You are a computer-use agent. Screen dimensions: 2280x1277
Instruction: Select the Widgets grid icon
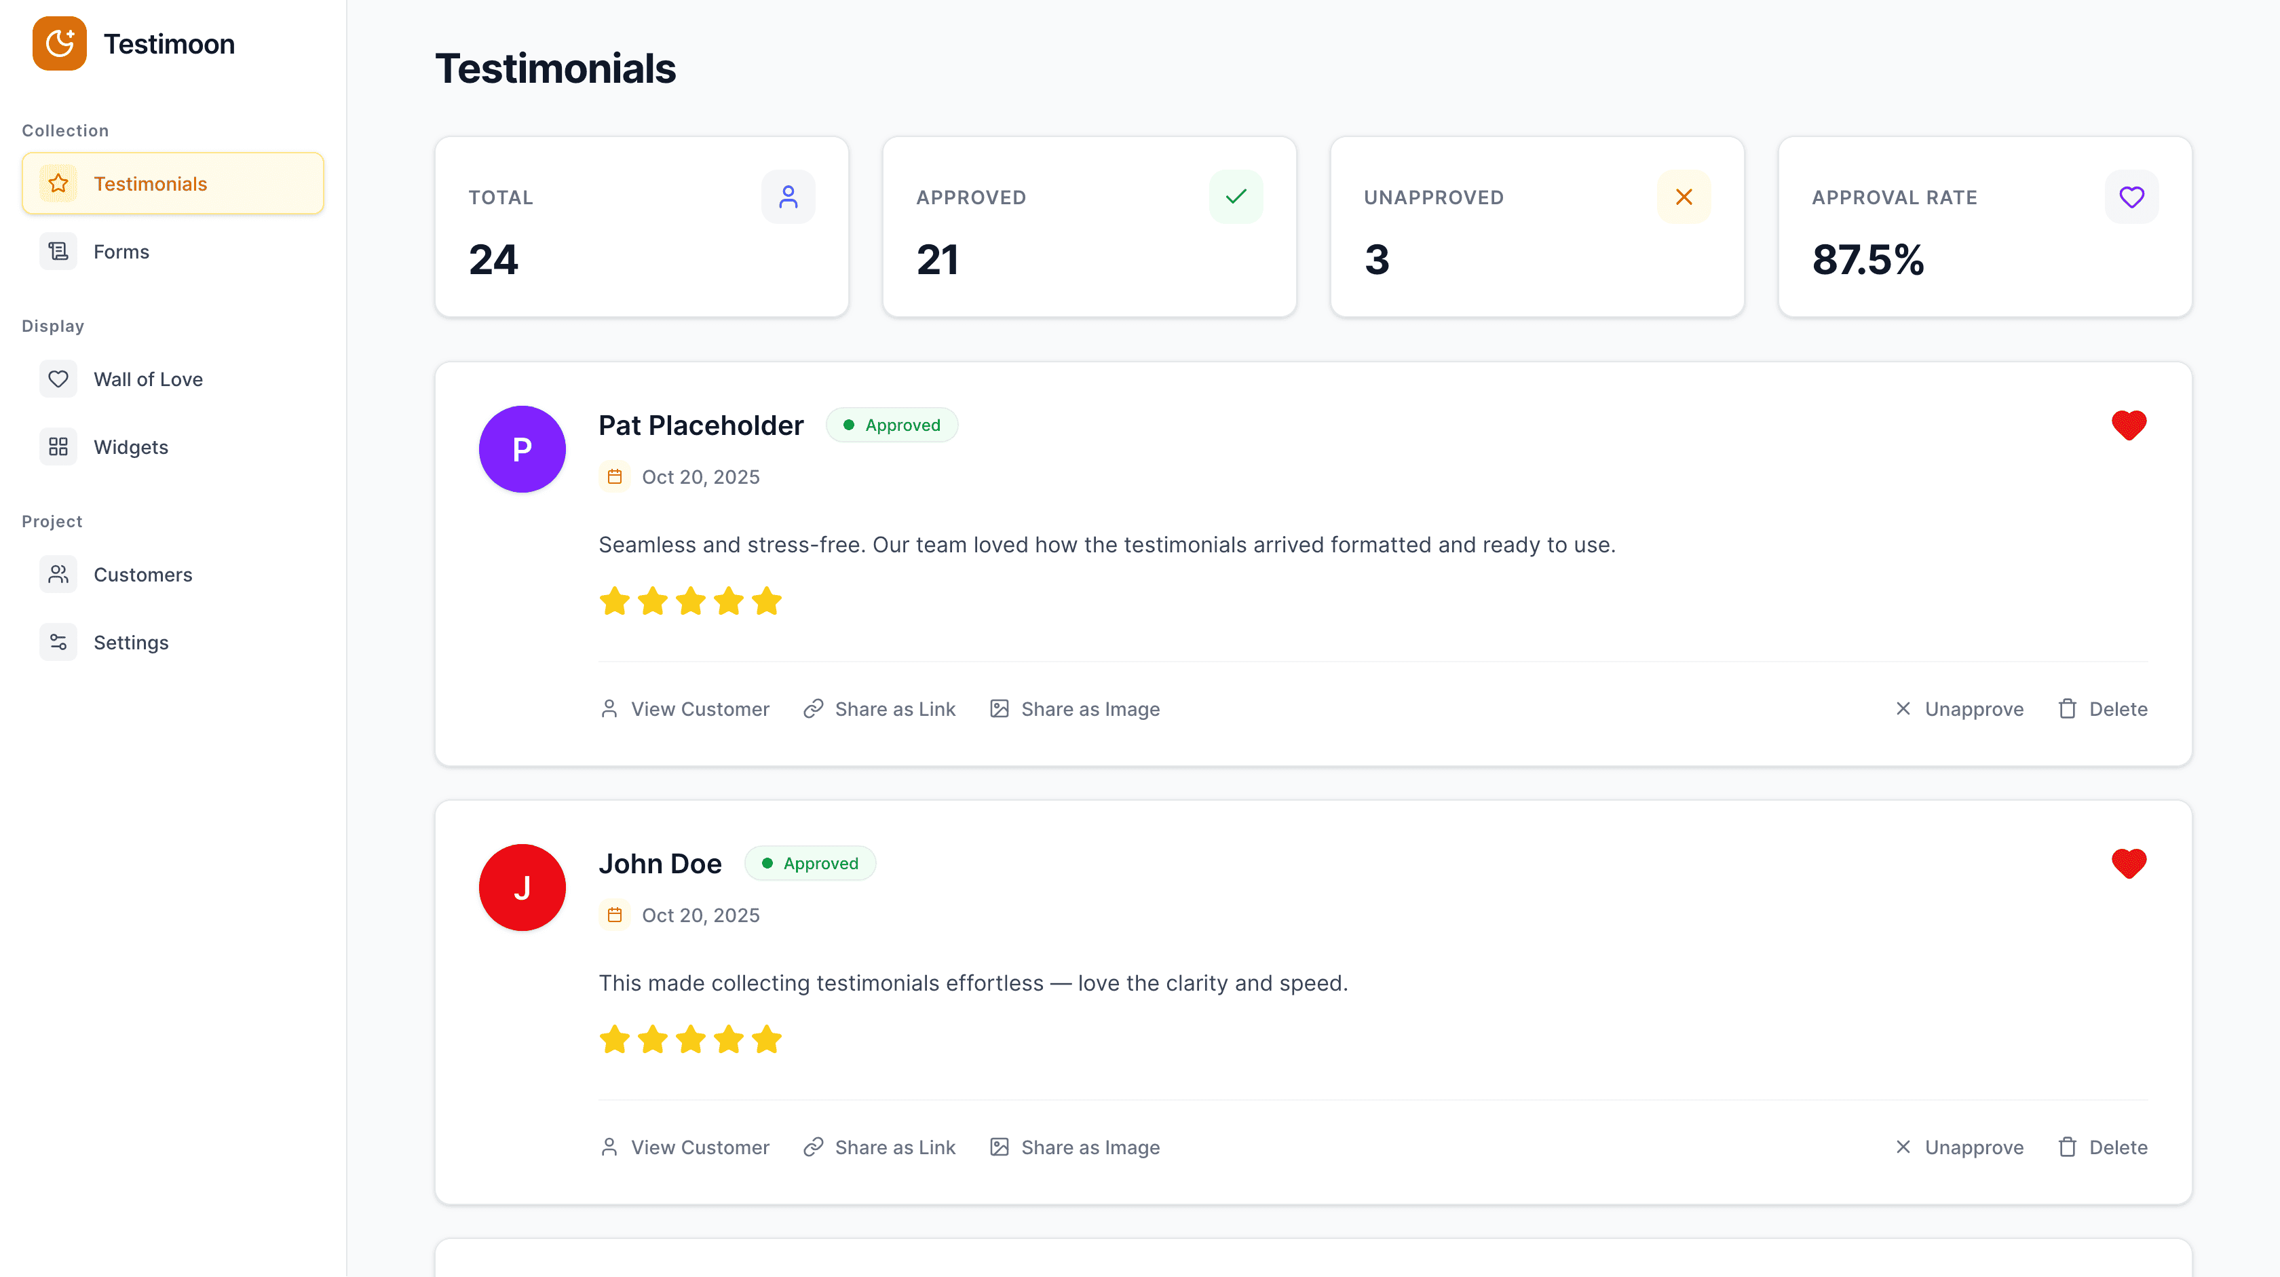[58, 447]
